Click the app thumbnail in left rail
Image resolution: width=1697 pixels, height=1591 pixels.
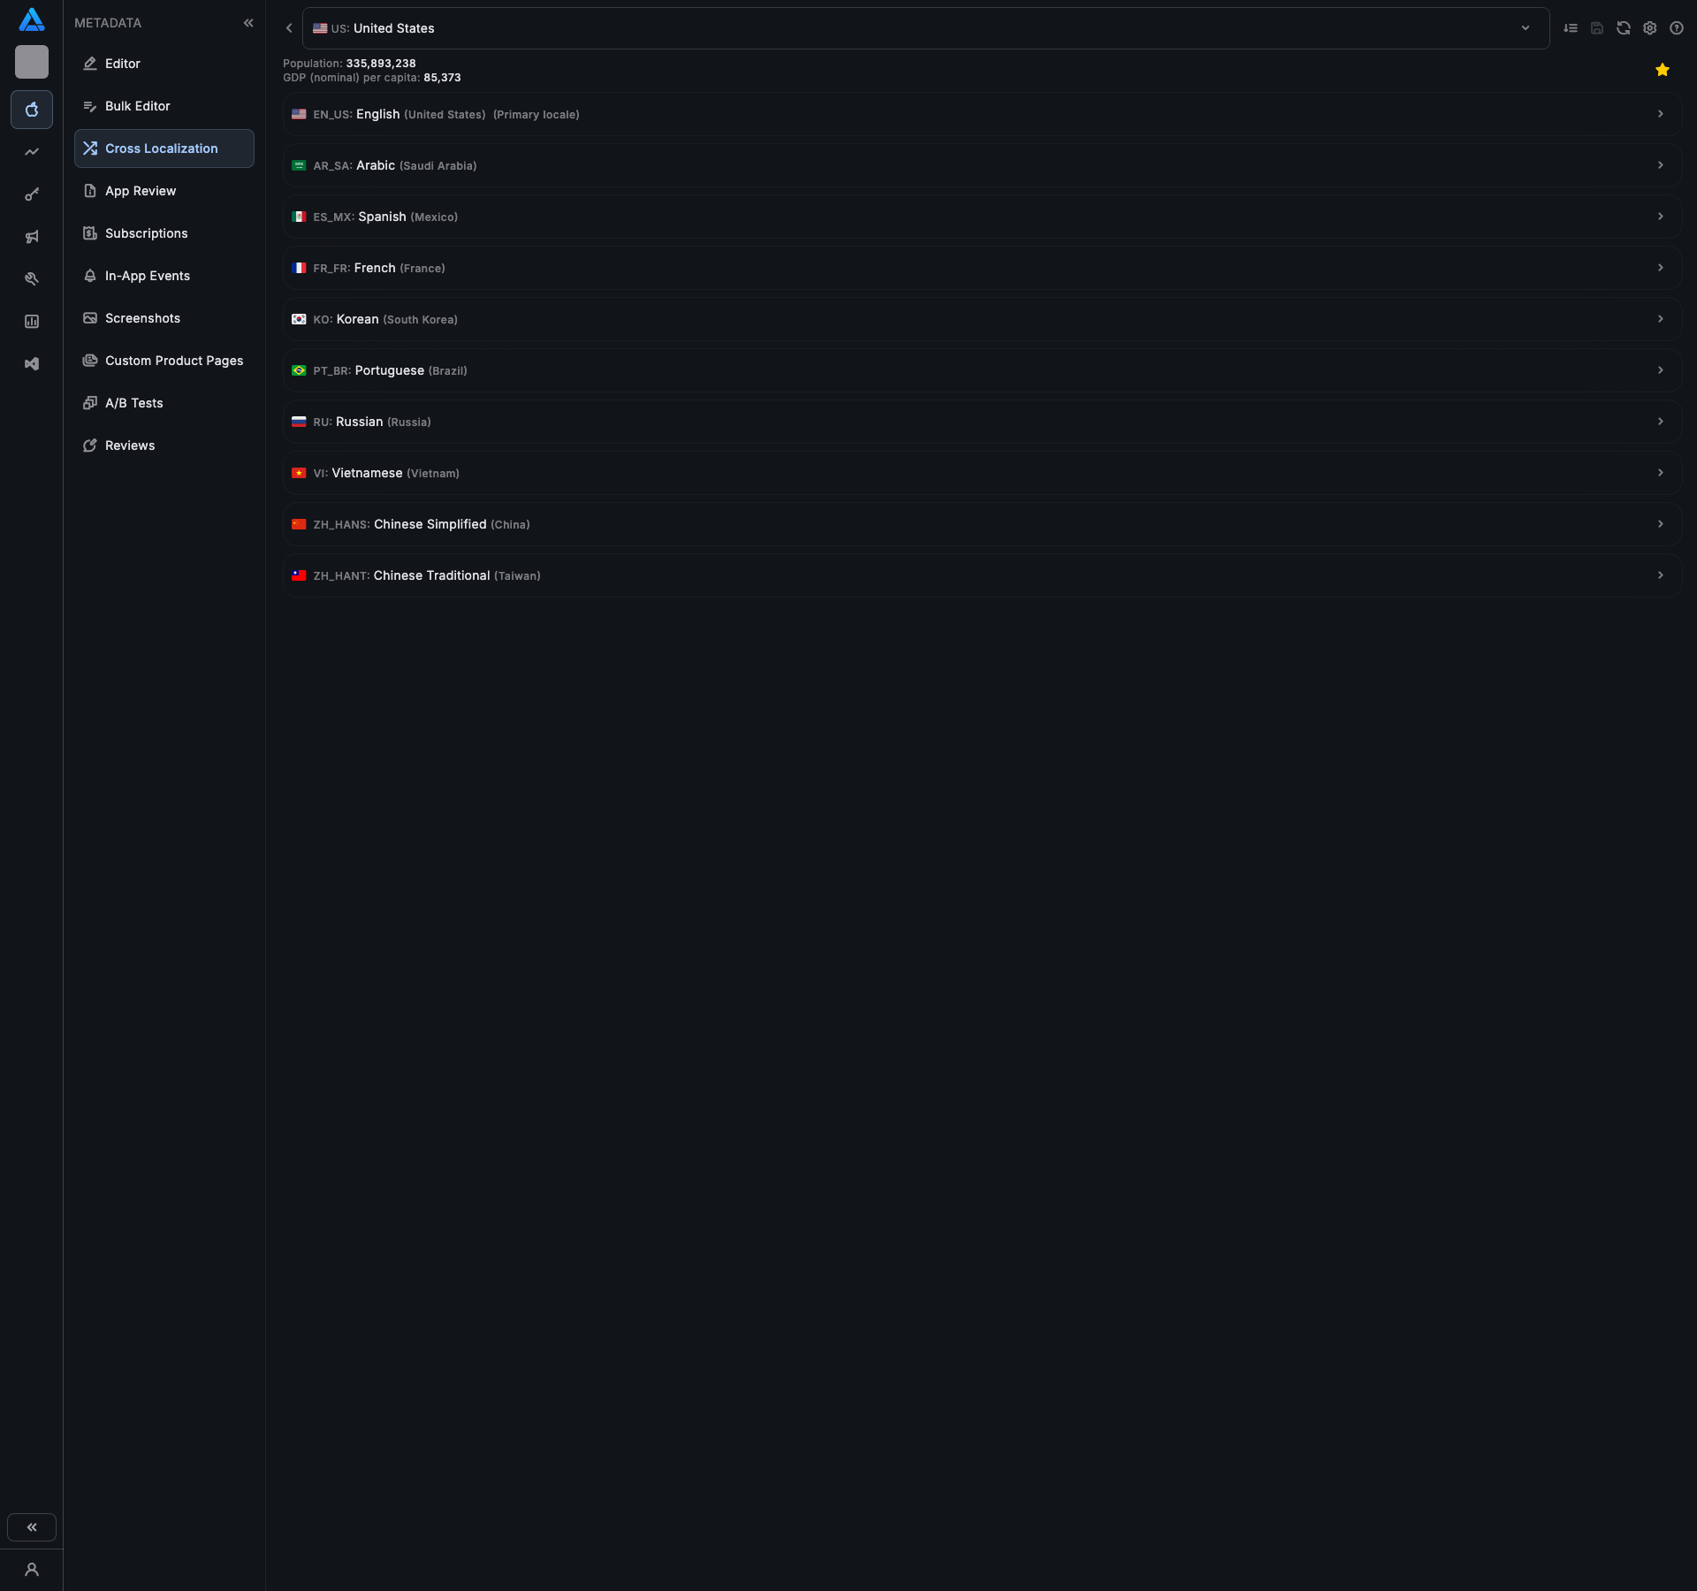click(x=32, y=62)
